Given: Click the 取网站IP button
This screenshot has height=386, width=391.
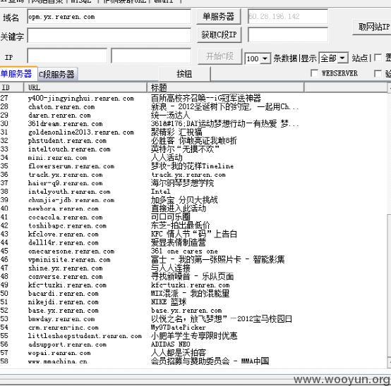Looking at the screenshot, I should pos(372,27).
